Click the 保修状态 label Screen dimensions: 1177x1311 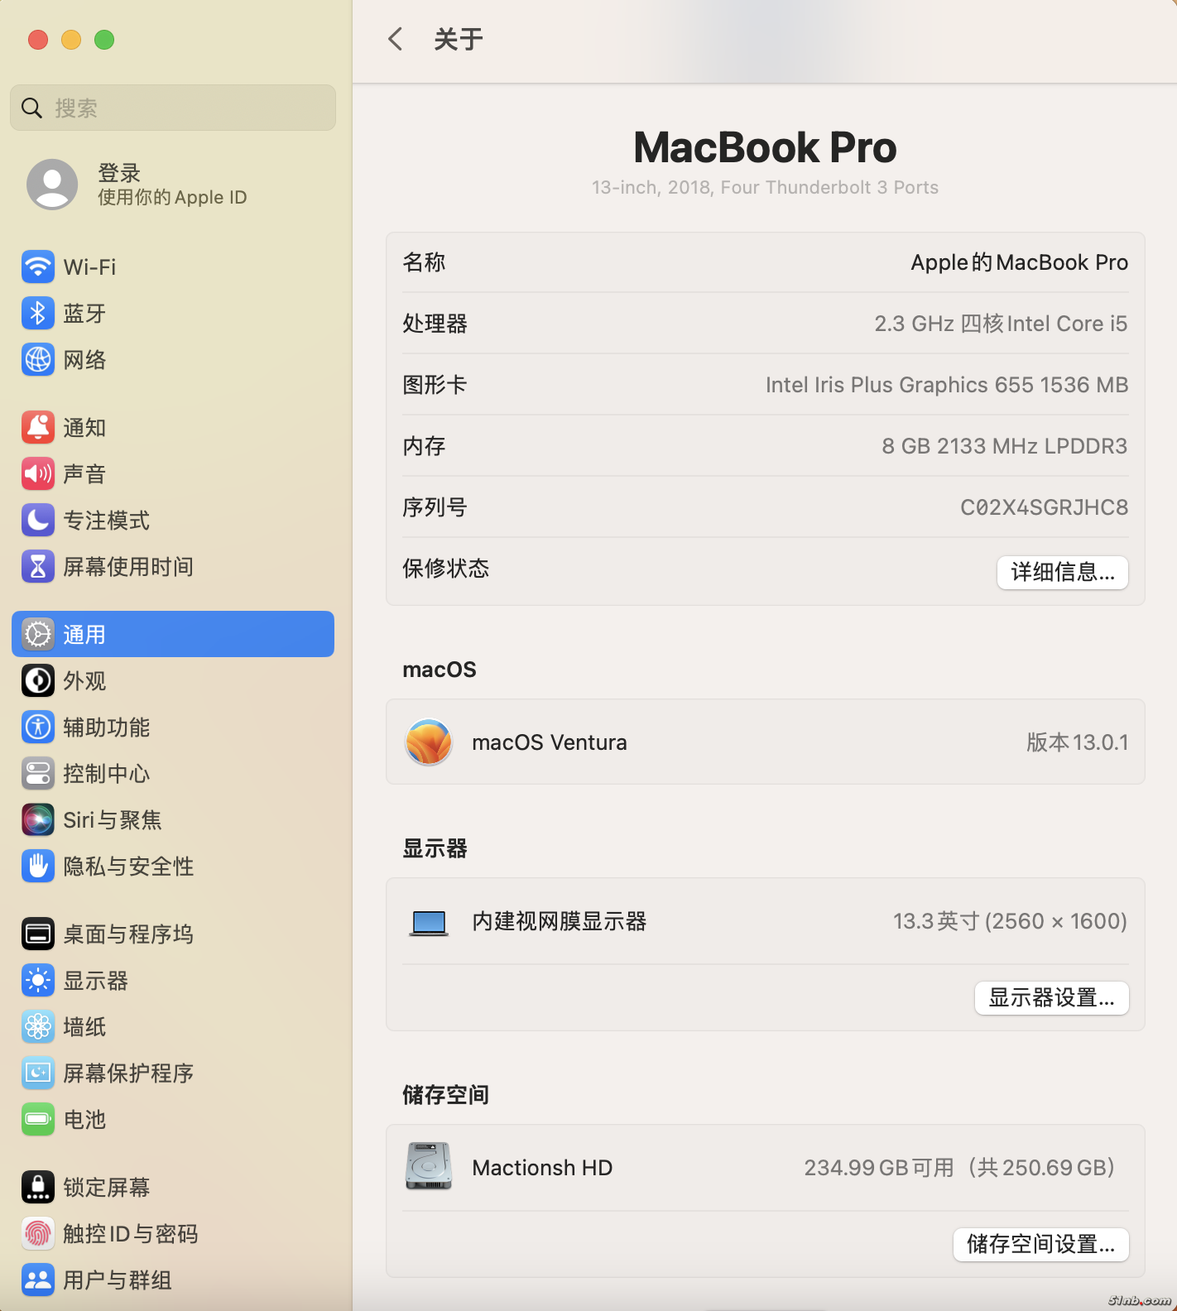pyautogui.click(x=446, y=569)
